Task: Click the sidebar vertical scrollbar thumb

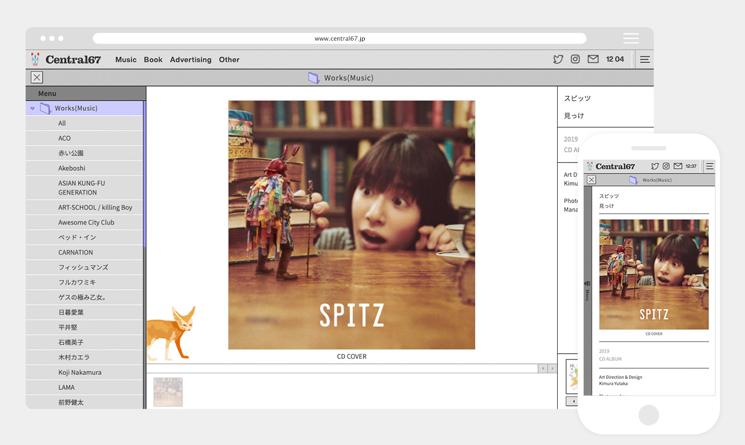Action: click(145, 174)
